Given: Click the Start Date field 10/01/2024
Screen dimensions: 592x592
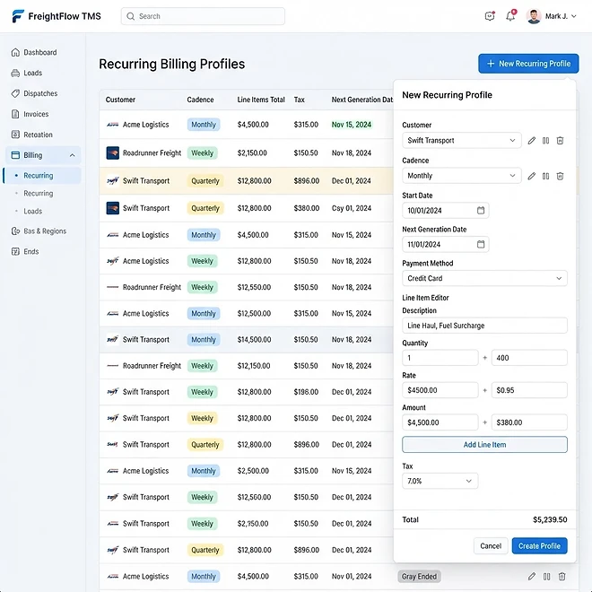Looking at the screenshot, I should [x=446, y=210].
